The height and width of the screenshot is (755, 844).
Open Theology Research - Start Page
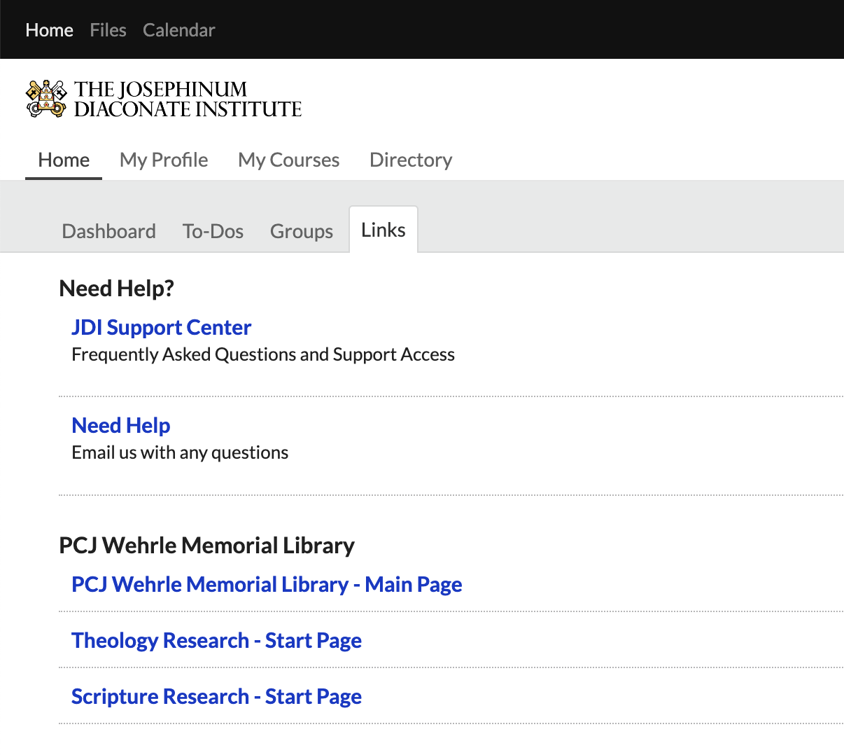[216, 640]
